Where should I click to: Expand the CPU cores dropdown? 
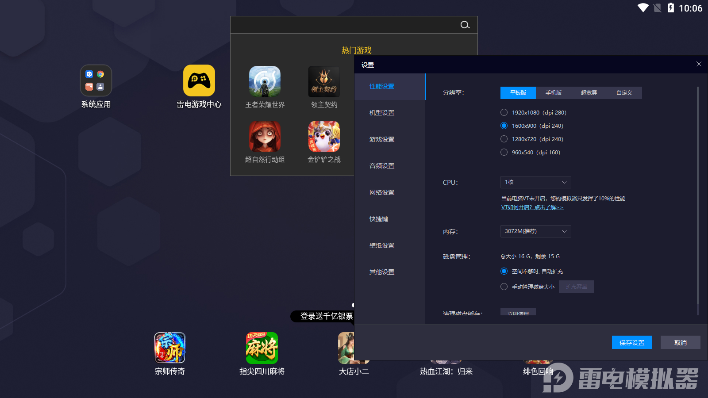point(536,182)
